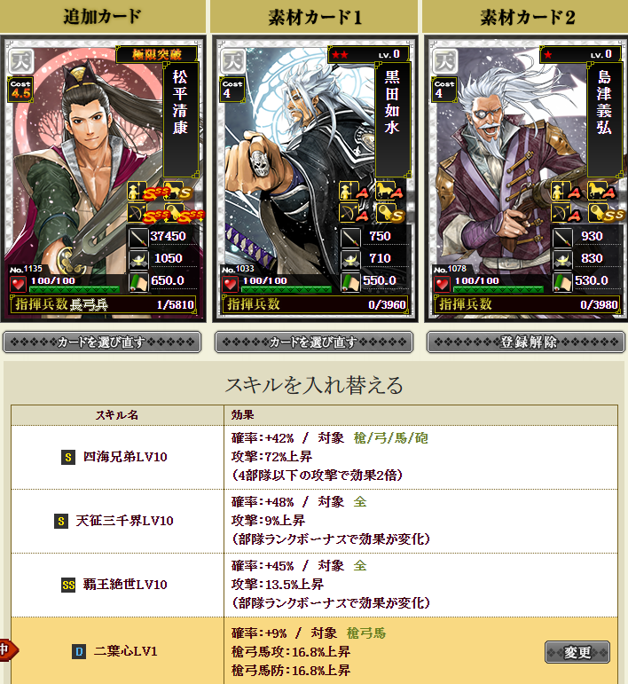
Task: Click the S rank badge beside 四海兄弟LV10
Action: (x=68, y=457)
